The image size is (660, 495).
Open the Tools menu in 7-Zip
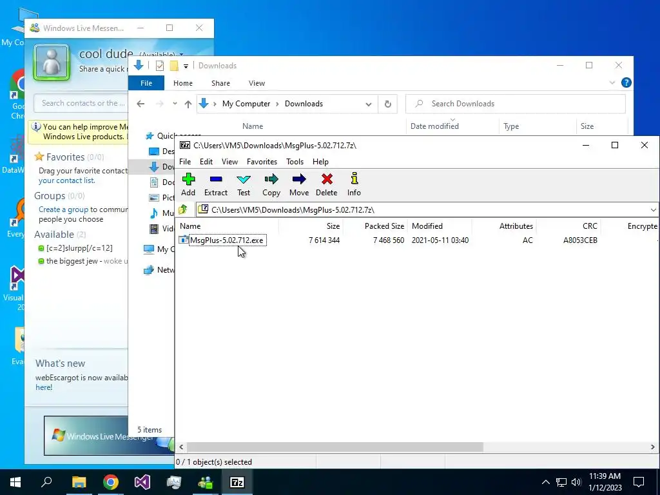[x=295, y=162]
